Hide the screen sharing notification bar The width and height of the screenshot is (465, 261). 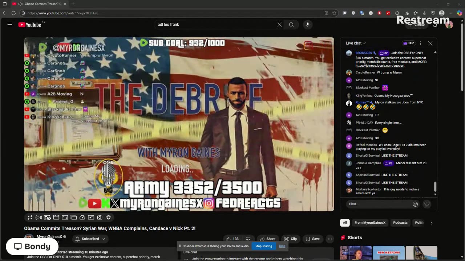pos(282,246)
